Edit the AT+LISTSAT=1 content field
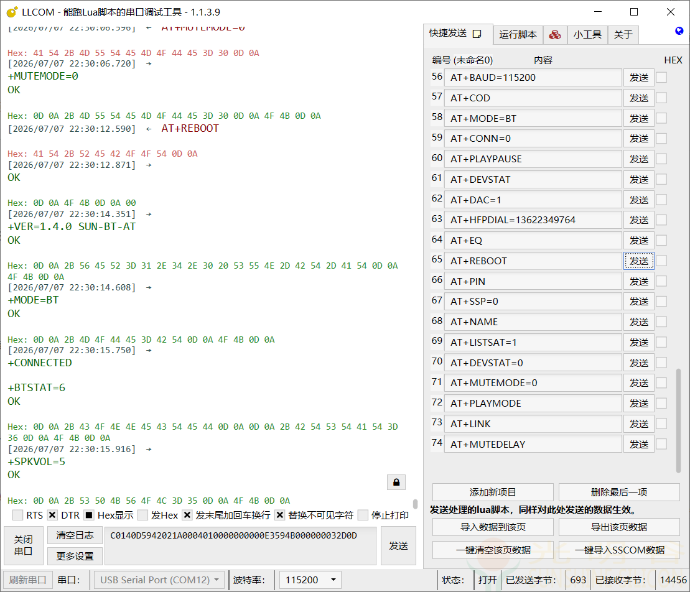This screenshot has width=690, height=592. coord(533,342)
